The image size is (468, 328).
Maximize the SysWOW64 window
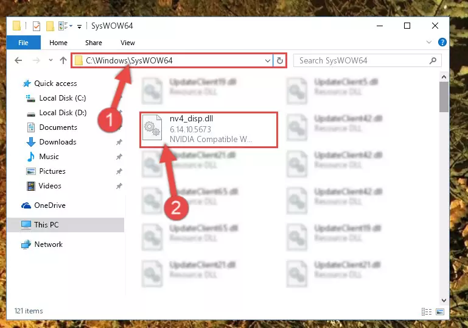(407, 26)
